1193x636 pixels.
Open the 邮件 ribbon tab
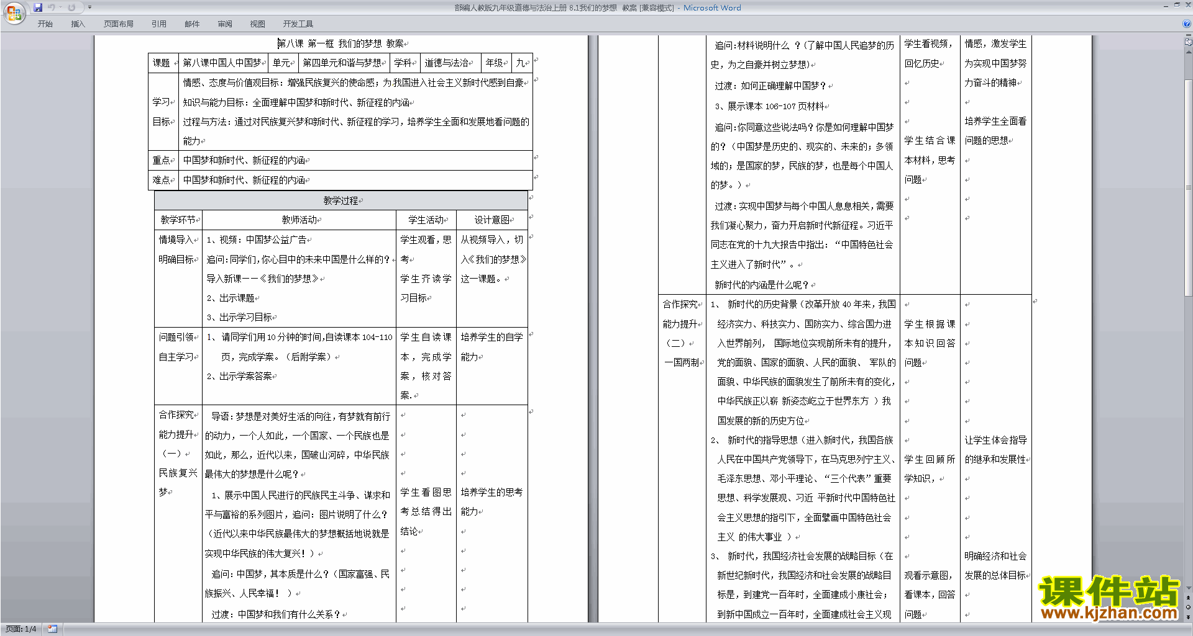point(192,24)
